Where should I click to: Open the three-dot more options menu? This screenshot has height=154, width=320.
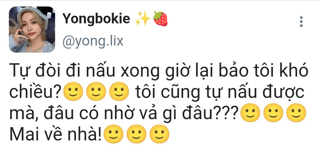pos(301,22)
